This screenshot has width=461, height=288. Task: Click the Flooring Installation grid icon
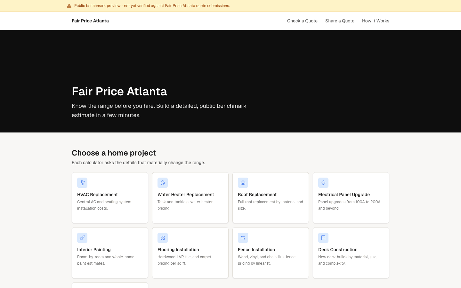pos(163,238)
